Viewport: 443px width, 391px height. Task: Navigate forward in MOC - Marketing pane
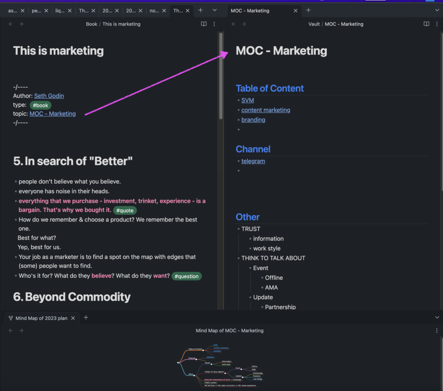(x=244, y=24)
